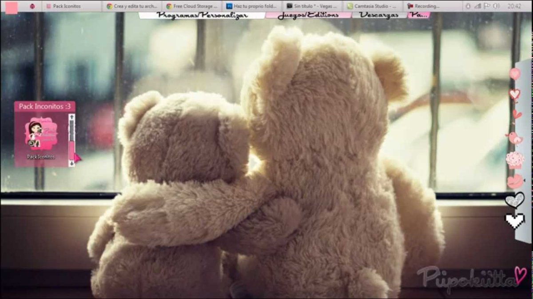Viewport: 533px width, 299px height.
Task: Click the silver glitter heart icon
Action: [x=515, y=200]
